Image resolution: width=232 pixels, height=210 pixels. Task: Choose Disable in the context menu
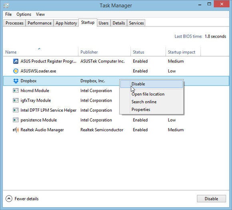point(152,84)
